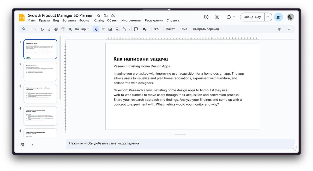Open the input tools Ру button
This screenshot has width=313, height=171.
(x=144, y=29)
